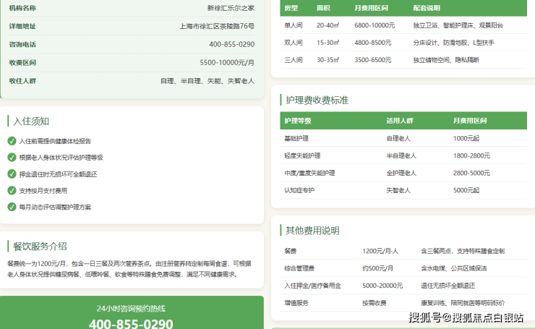Select the 三人间 row label
The width and height of the screenshot is (535, 329).
(294, 60)
